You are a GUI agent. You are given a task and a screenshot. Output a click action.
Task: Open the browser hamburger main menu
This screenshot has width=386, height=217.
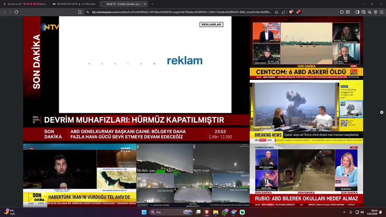tap(381, 12)
